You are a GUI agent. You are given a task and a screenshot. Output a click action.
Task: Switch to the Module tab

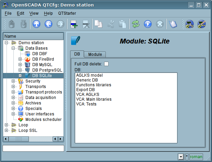point(95,54)
